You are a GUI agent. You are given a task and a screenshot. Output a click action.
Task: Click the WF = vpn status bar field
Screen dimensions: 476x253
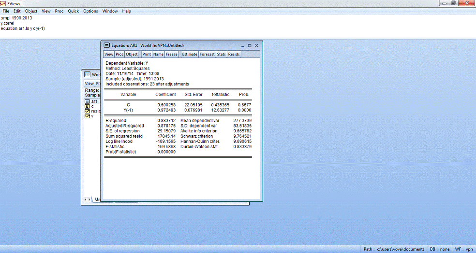pos(463,249)
